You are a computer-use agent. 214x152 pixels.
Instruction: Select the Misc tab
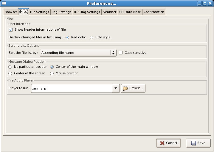(24, 12)
